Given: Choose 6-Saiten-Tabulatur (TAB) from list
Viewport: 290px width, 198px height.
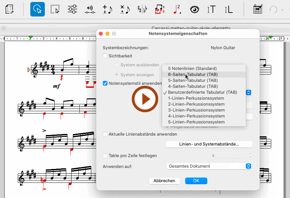Looking at the screenshot, I should tap(193, 75).
